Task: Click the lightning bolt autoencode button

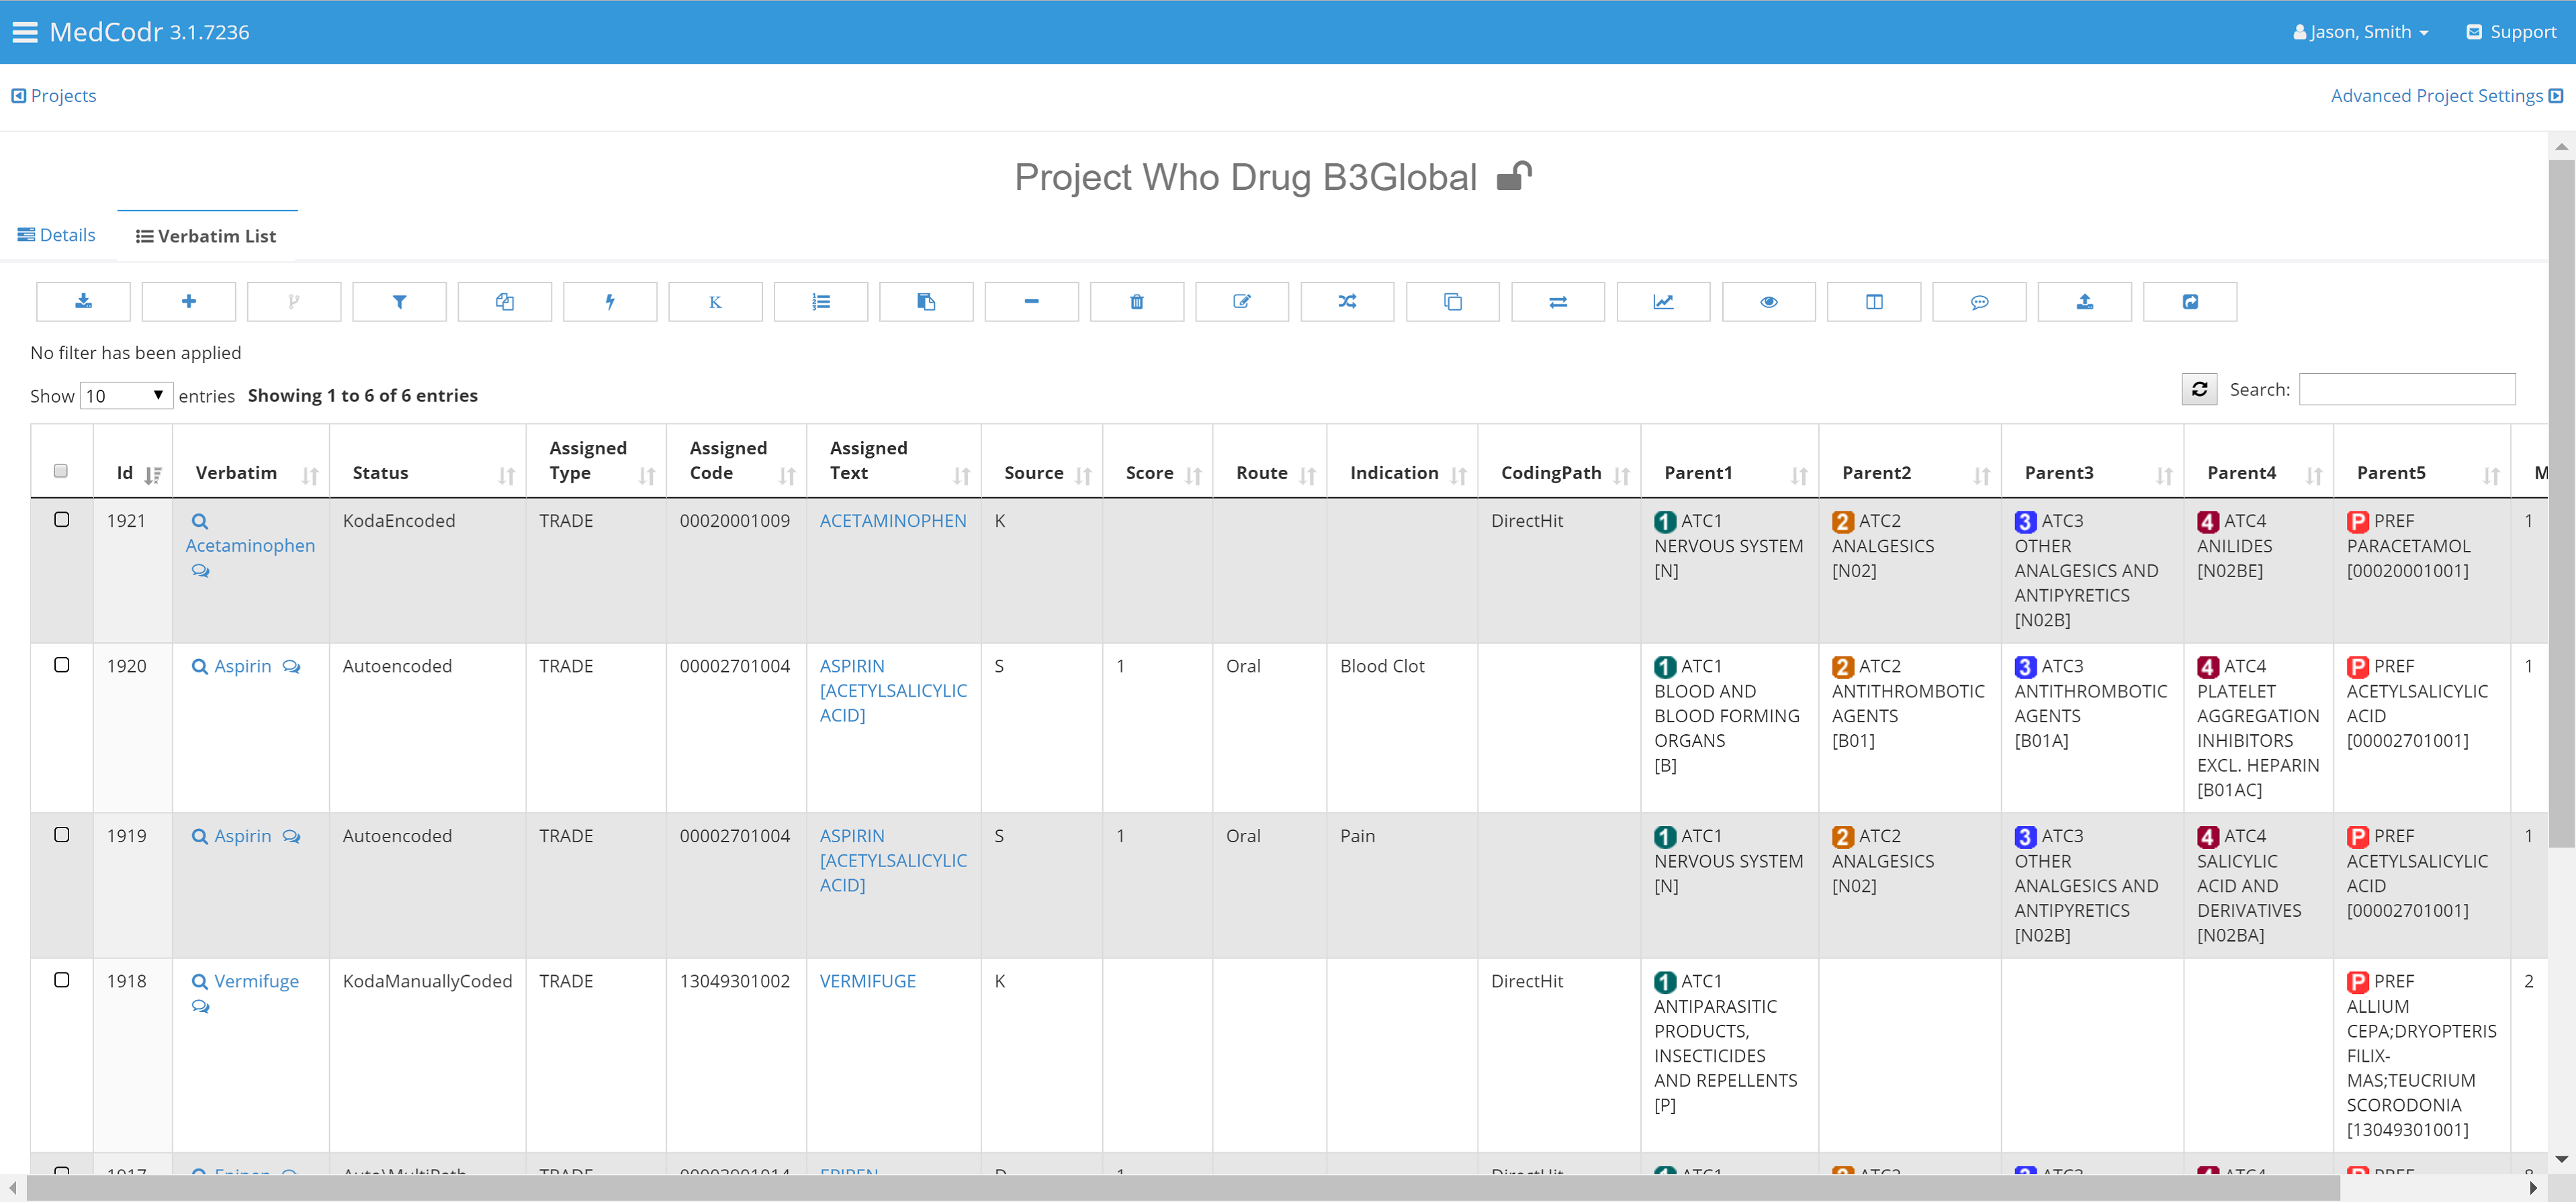Action: 610,302
